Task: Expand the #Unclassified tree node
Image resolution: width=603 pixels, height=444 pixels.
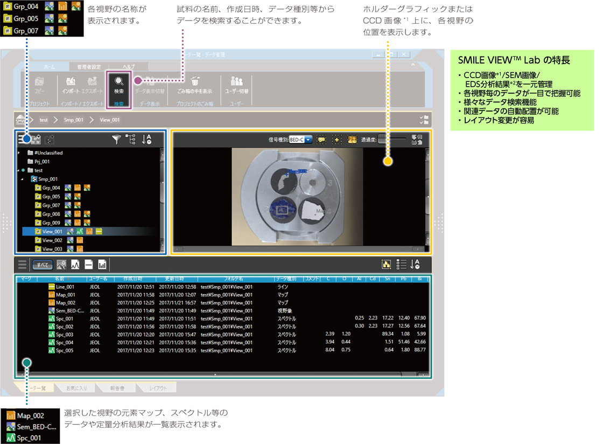Action: (19, 153)
